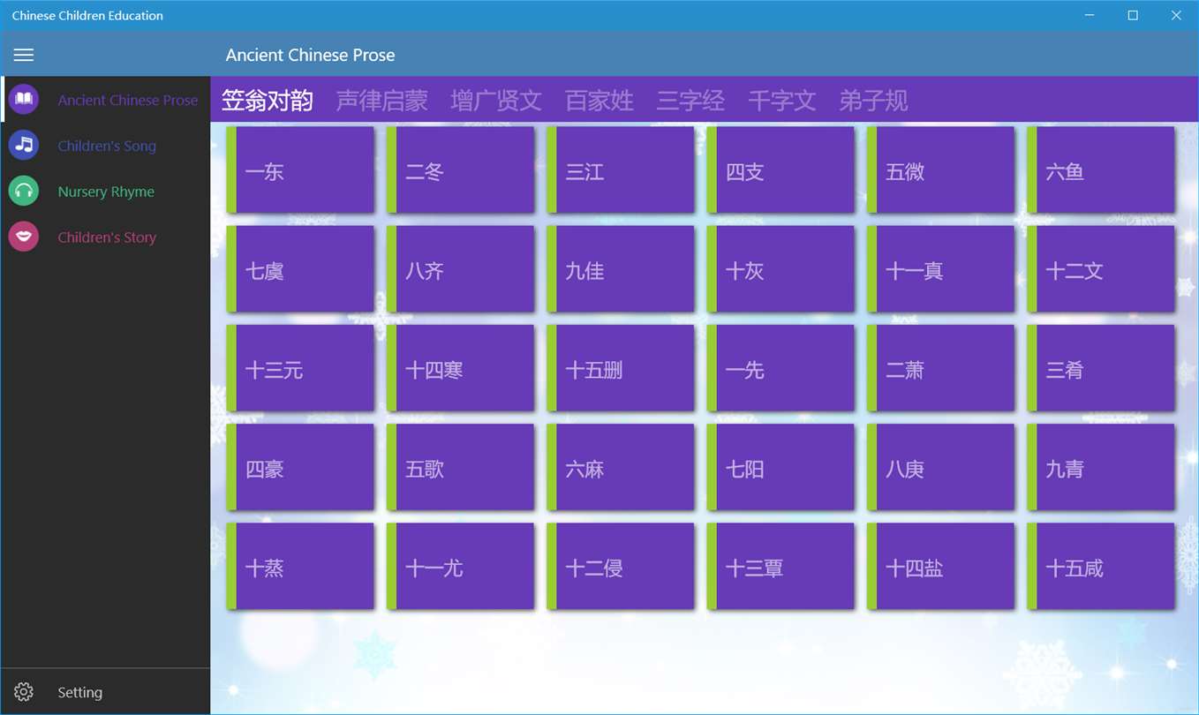Go to Nursery Rhyme section
The image size is (1199, 715).
(106, 192)
